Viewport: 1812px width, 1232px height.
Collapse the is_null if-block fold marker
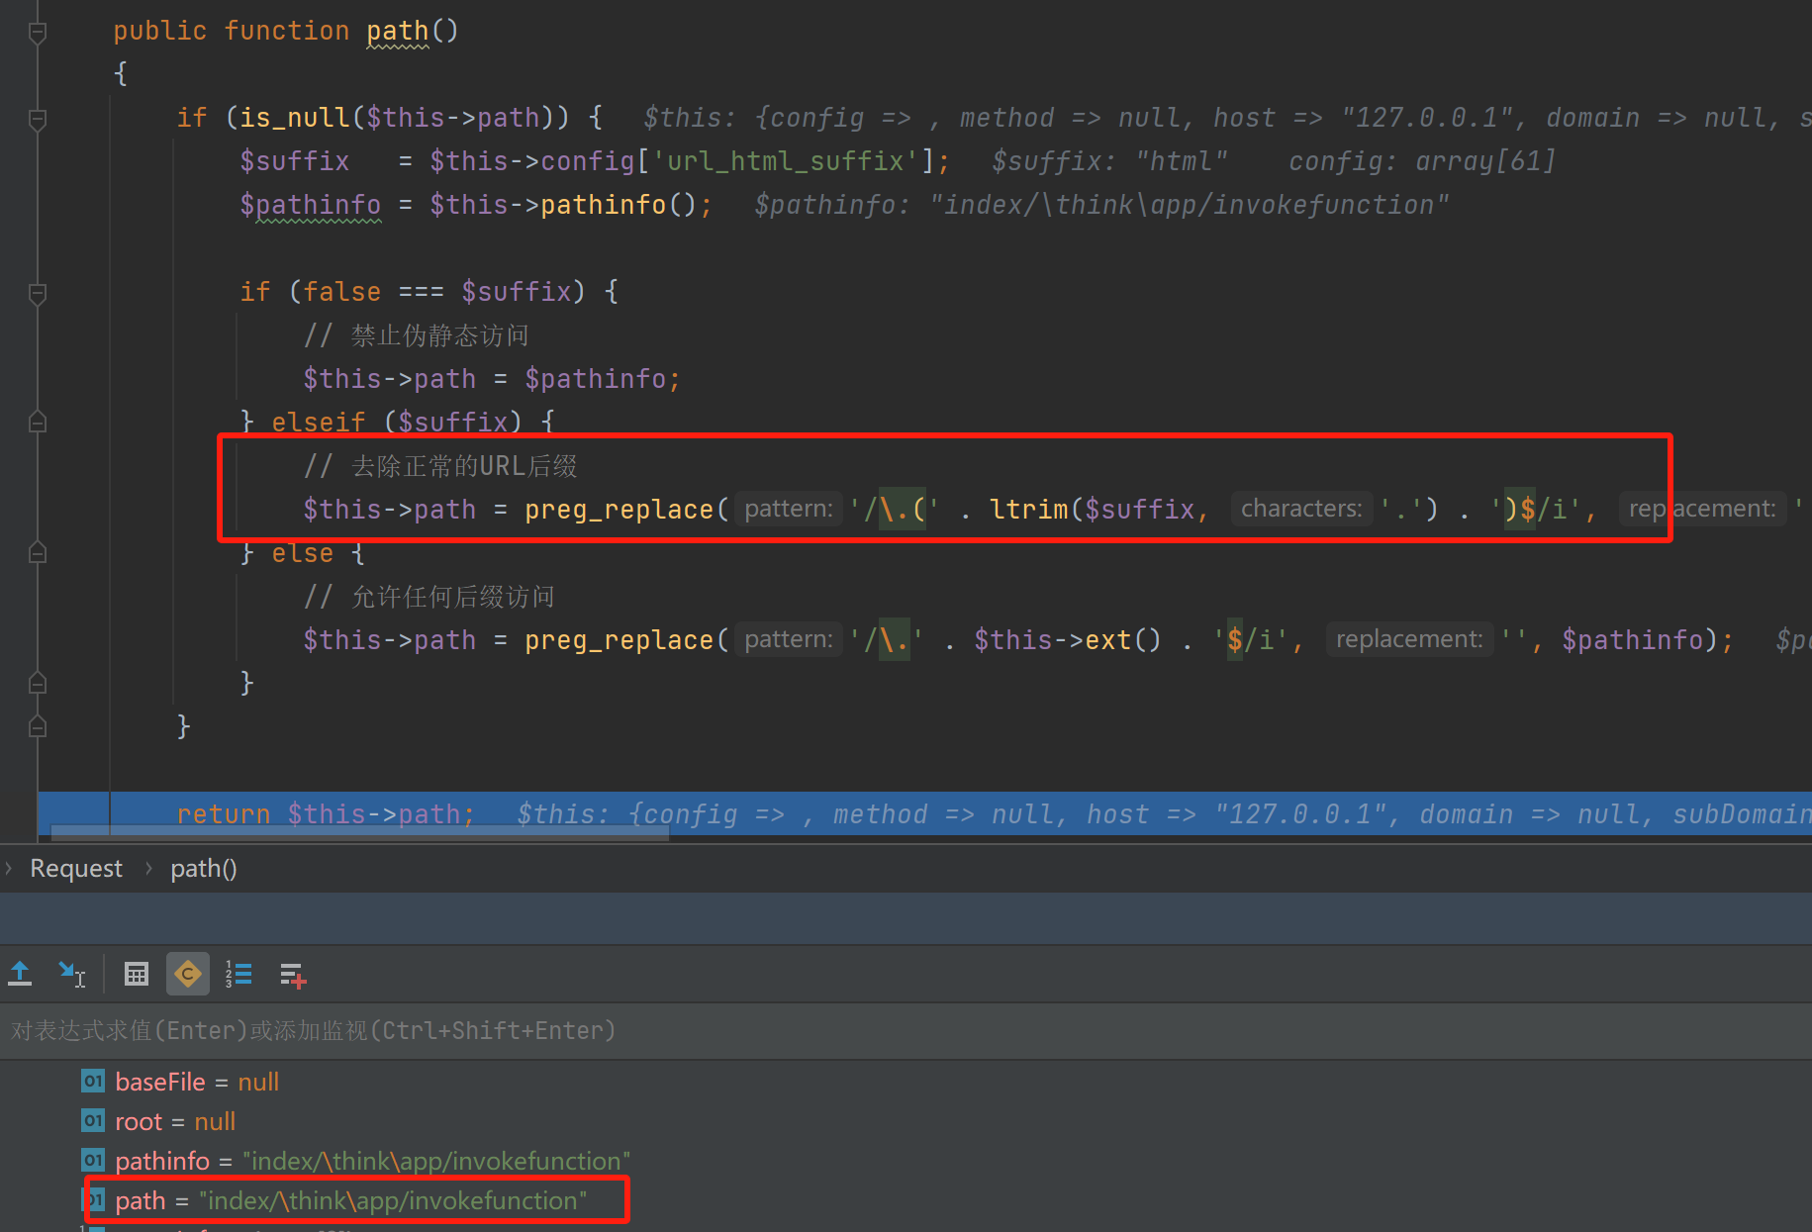point(38,119)
